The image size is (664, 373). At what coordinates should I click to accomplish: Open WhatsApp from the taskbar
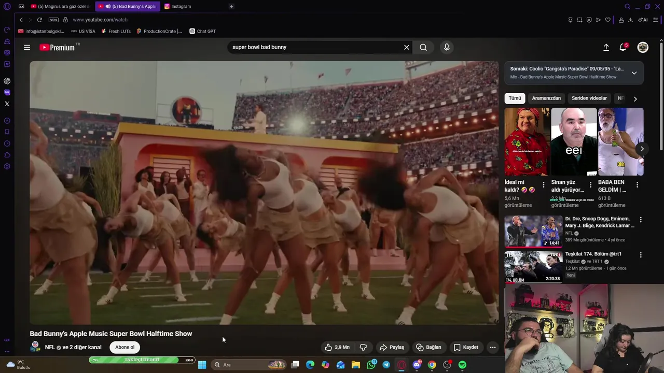point(371,365)
